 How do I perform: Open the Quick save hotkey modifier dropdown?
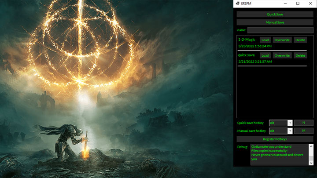pos(290,123)
